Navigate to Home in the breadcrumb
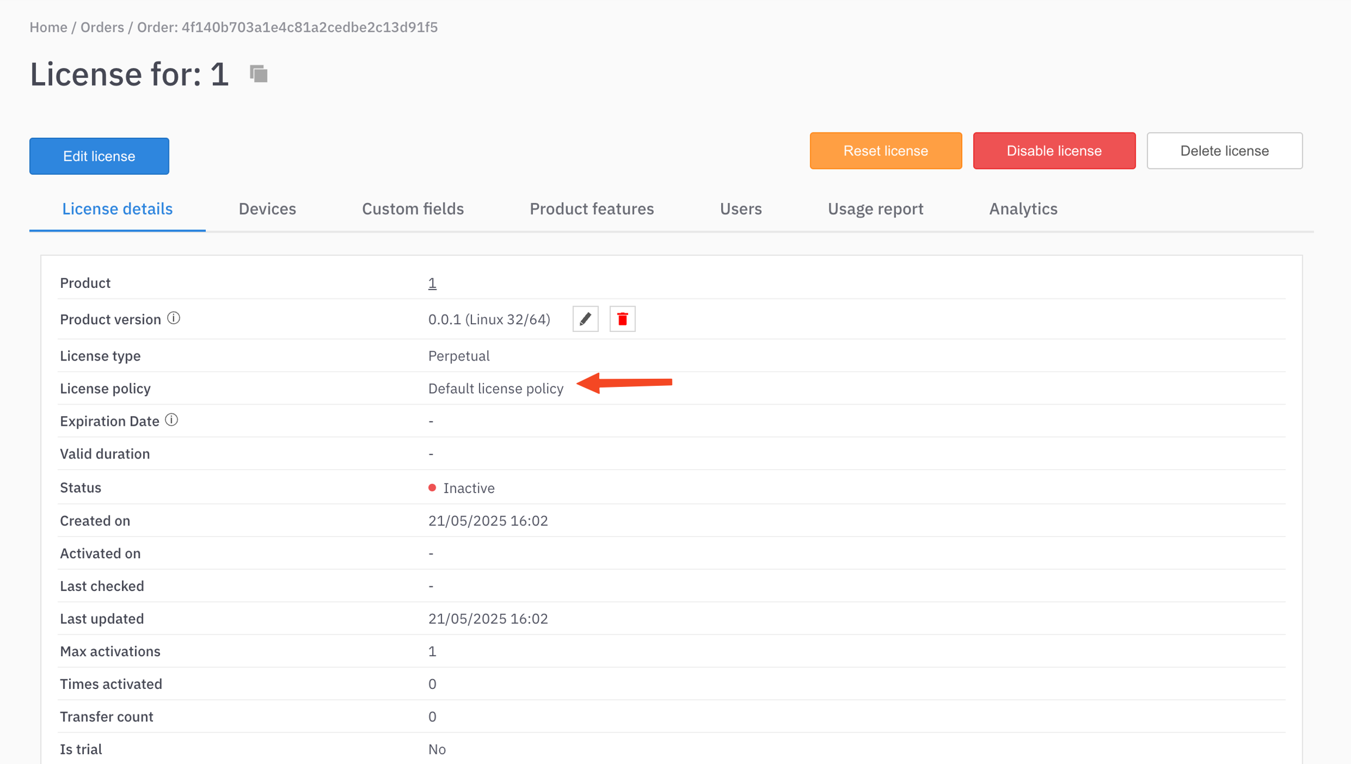The width and height of the screenshot is (1351, 764). pyautogui.click(x=48, y=27)
